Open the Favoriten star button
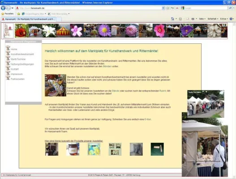236x179 pixels. tap(7, 14)
